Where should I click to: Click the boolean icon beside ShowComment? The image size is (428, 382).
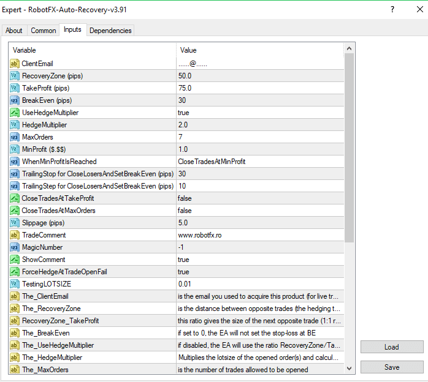point(15,260)
